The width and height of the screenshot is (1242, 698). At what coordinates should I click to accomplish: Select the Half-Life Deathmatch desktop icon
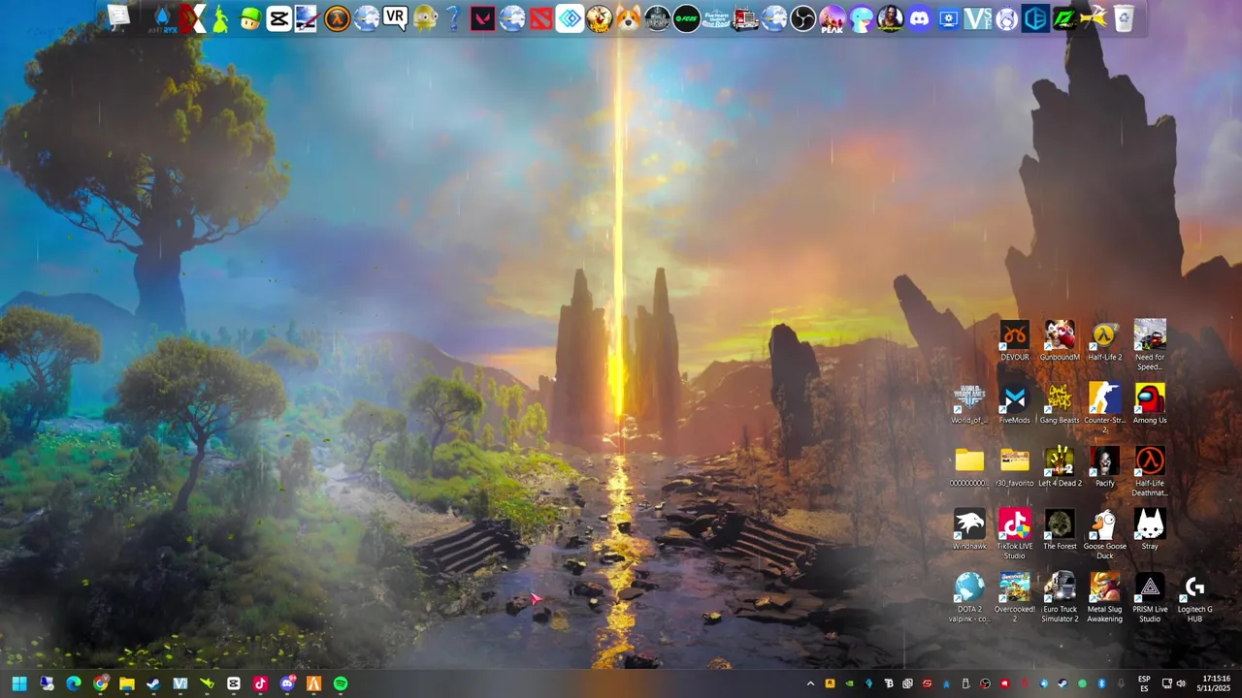click(x=1150, y=471)
